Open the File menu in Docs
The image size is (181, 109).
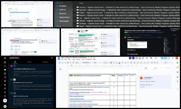tap(62, 59)
